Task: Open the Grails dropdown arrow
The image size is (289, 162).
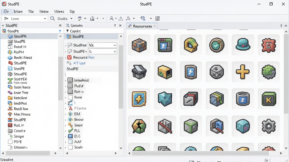Action: tap(71, 19)
